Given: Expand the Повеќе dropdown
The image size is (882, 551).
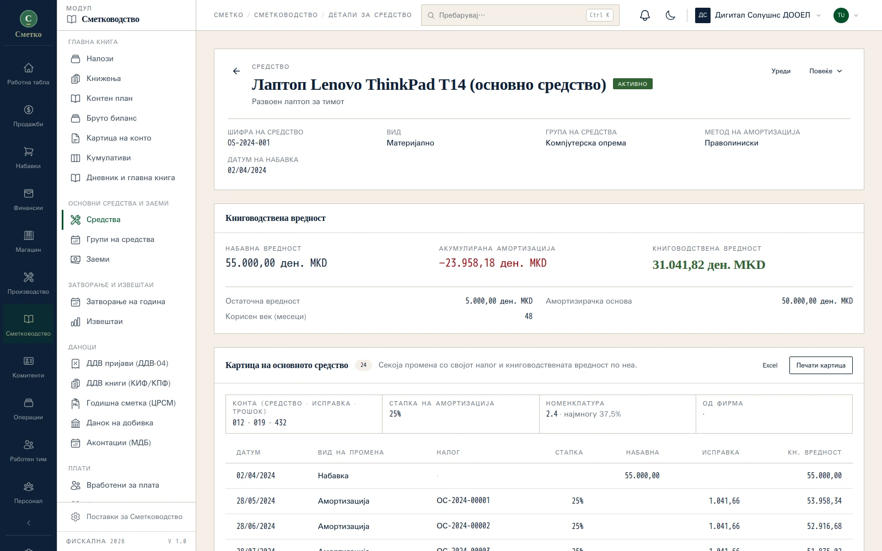Looking at the screenshot, I should pos(826,71).
